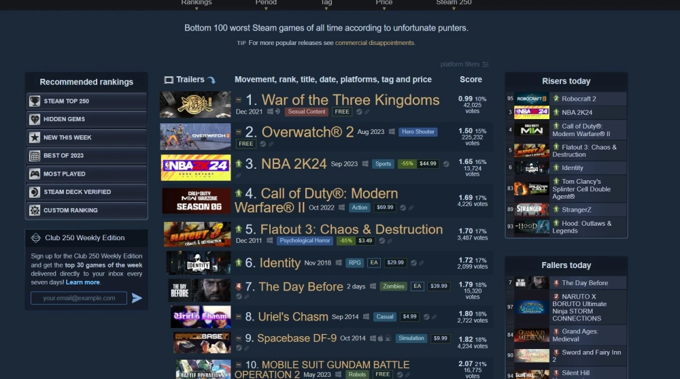Open the Steam Top 250 trophy ranking
680x379 pixels.
point(86,101)
